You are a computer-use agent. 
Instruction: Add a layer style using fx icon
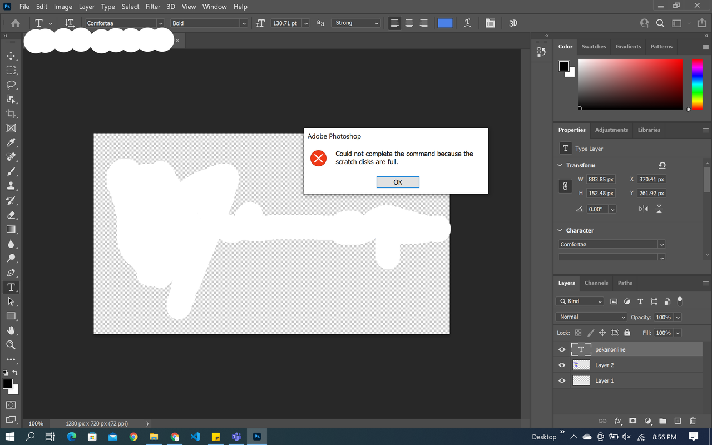617,421
